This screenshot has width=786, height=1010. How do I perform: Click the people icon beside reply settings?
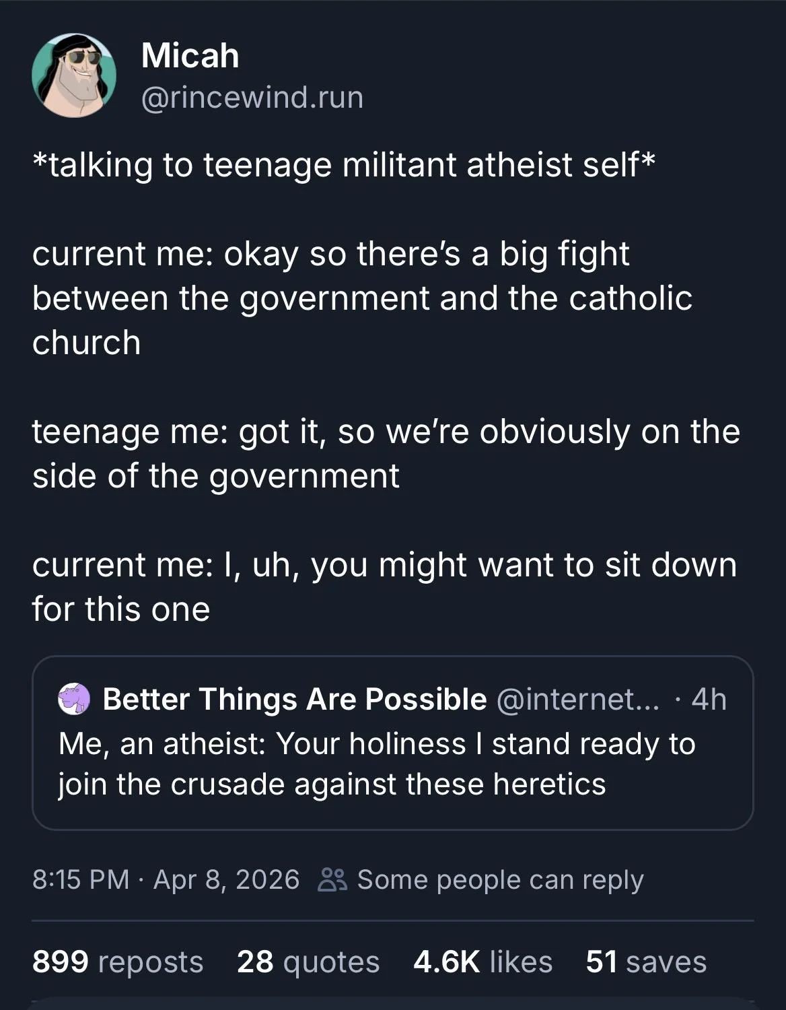point(332,879)
